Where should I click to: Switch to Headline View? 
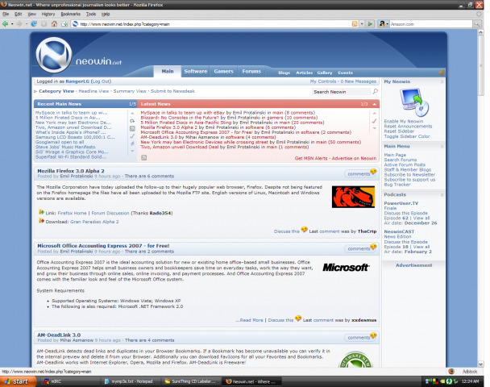click(x=93, y=91)
